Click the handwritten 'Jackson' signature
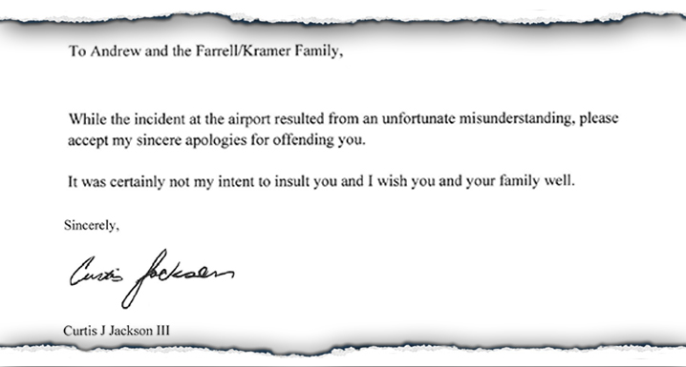This screenshot has height=367, width=686. pos(177,278)
